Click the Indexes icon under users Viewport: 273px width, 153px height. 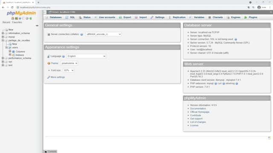tap(13, 55)
